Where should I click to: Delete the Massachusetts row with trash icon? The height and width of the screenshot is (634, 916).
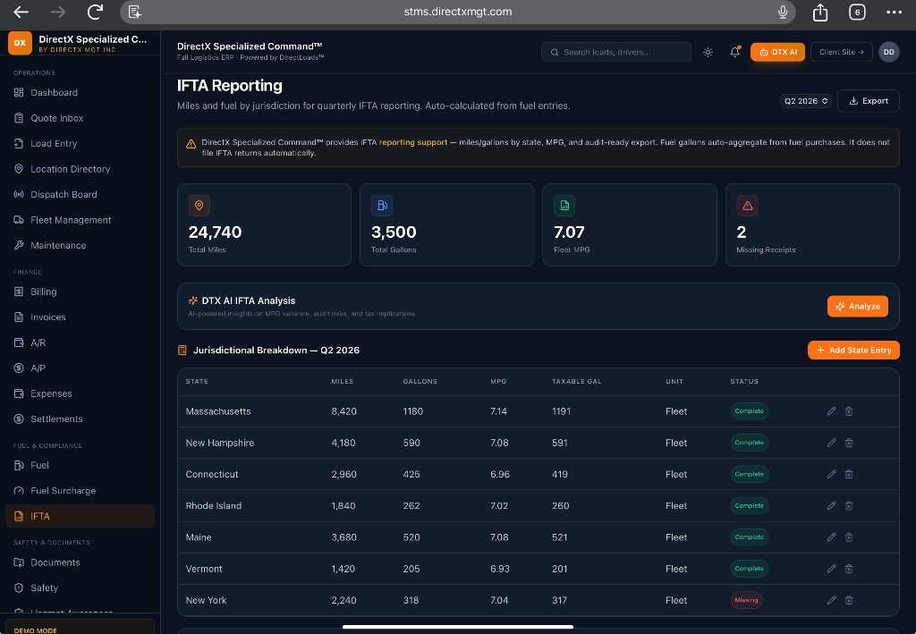[x=849, y=411]
